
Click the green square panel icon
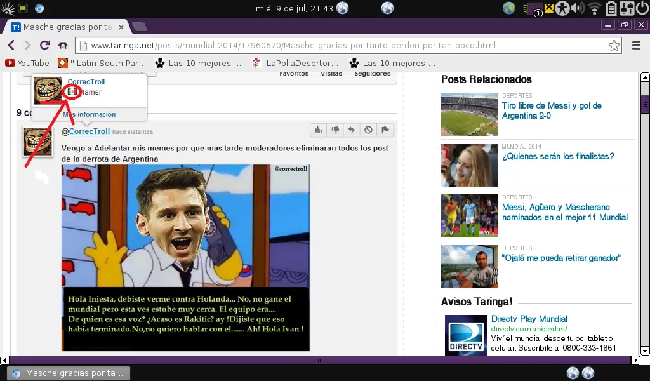pyautogui.click(x=23, y=8)
